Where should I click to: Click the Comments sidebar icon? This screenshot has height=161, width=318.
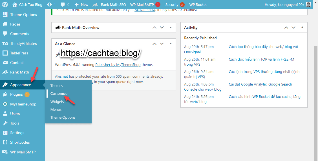pos(5,34)
